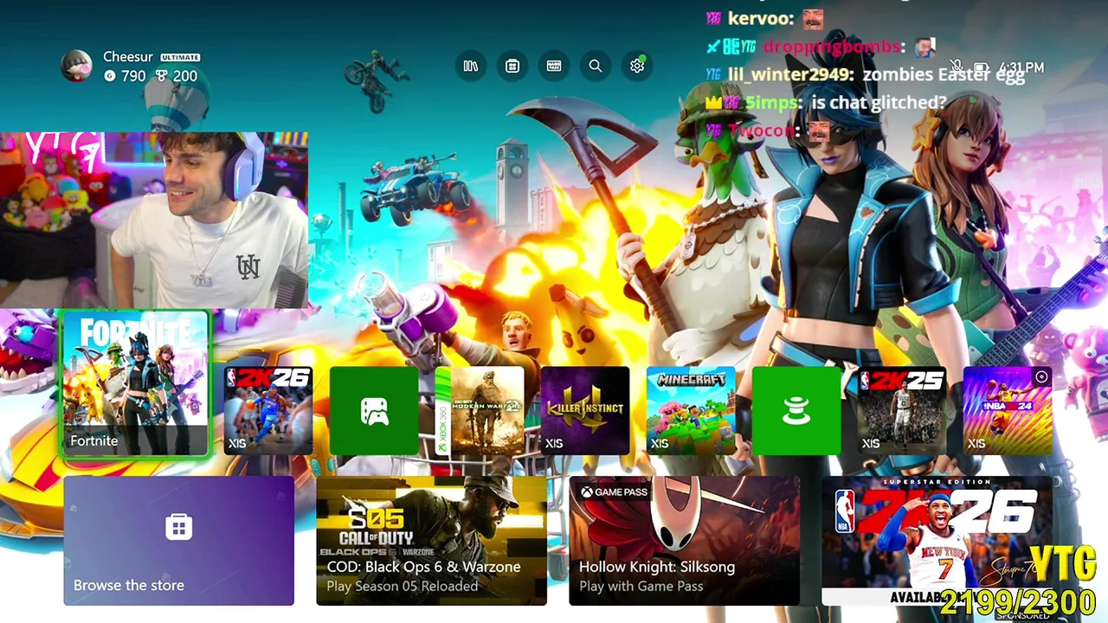Select the Game Pass badge on Silksong card

tap(614, 491)
